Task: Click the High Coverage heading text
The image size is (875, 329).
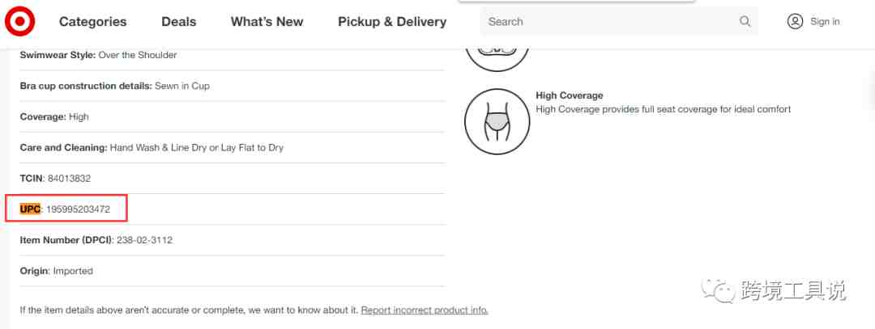Action: [x=570, y=95]
